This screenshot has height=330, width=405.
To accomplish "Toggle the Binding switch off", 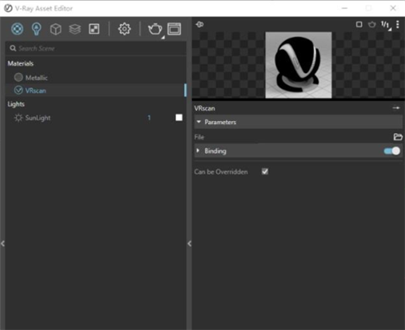I will click(392, 151).
